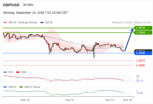
Task: Click the Research © 2026 Trading Central credit
Action: click(x=131, y=23)
